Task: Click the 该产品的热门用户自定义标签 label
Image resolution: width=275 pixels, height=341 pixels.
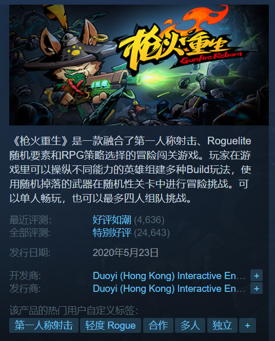Action: tap(74, 310)
